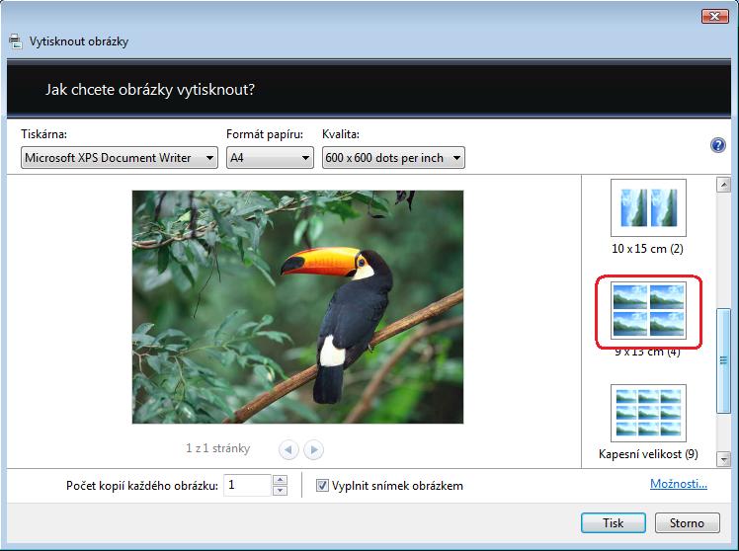Open the Možnosti... link
This screenshot has width=739, height=551.
pyautogui.click(x=678, y=484)
